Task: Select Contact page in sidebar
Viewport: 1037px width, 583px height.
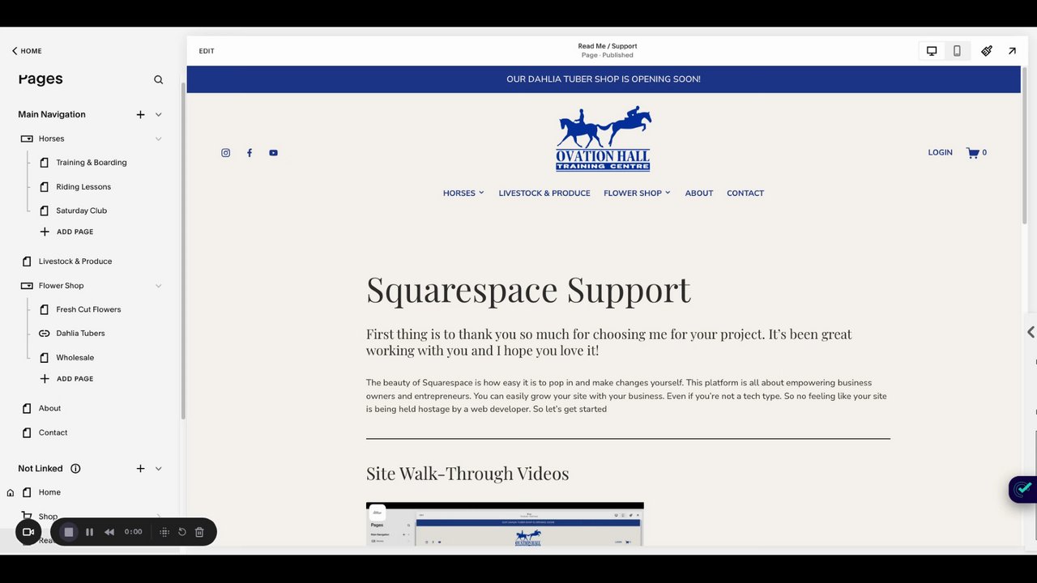Action: pos(53,432)
